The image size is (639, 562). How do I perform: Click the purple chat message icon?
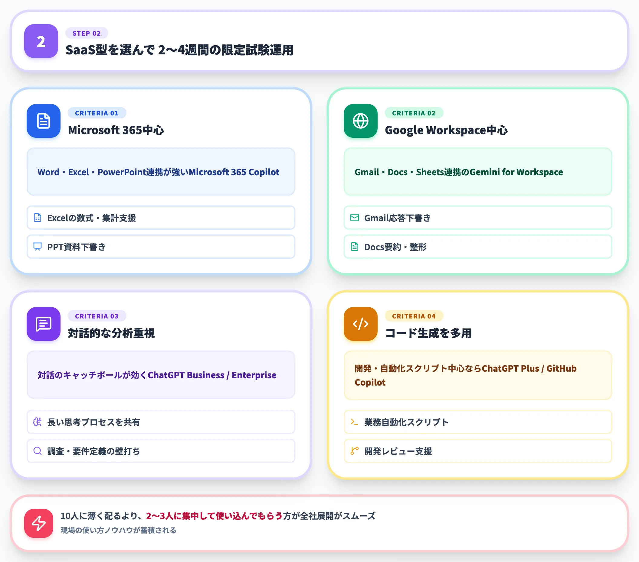click(x=44, y=324)
